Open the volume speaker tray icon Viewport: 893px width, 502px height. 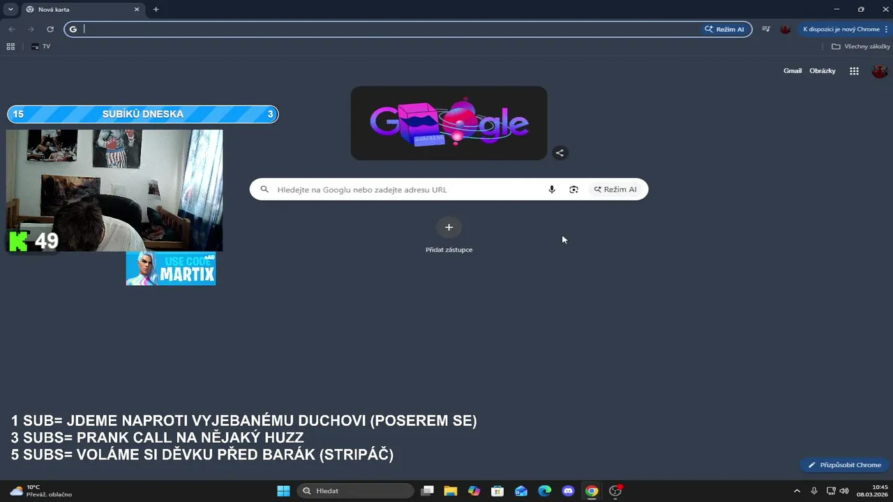click(x=844, y=491)
